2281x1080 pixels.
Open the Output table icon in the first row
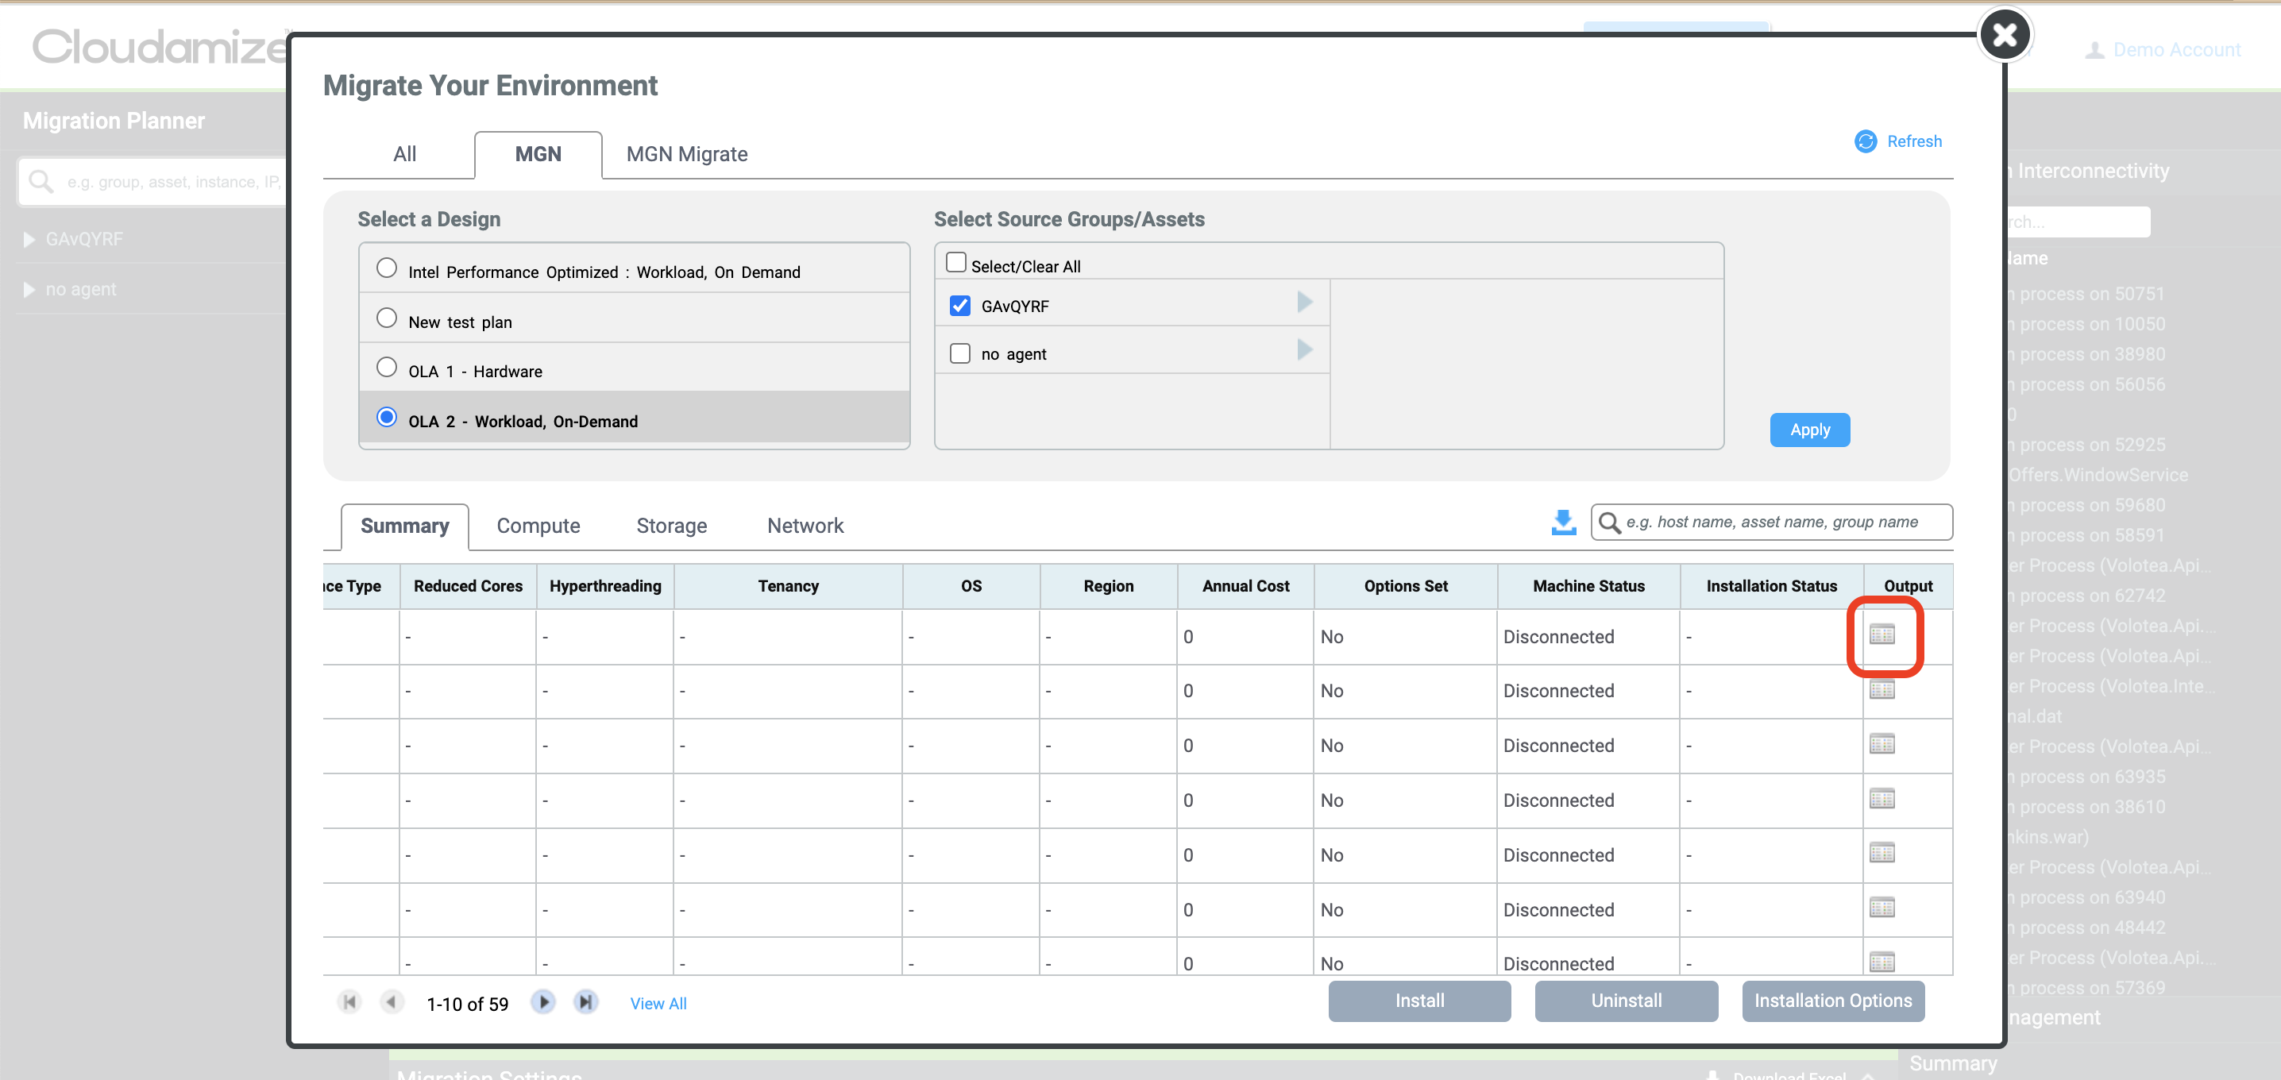click(x=1882, y=634)
